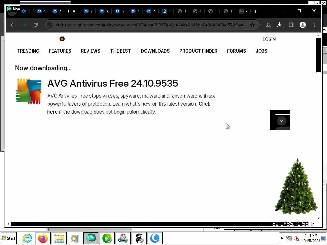The image size is (327, 245).
Task: Open the taskbar clock and date
Action: point(311,238)
